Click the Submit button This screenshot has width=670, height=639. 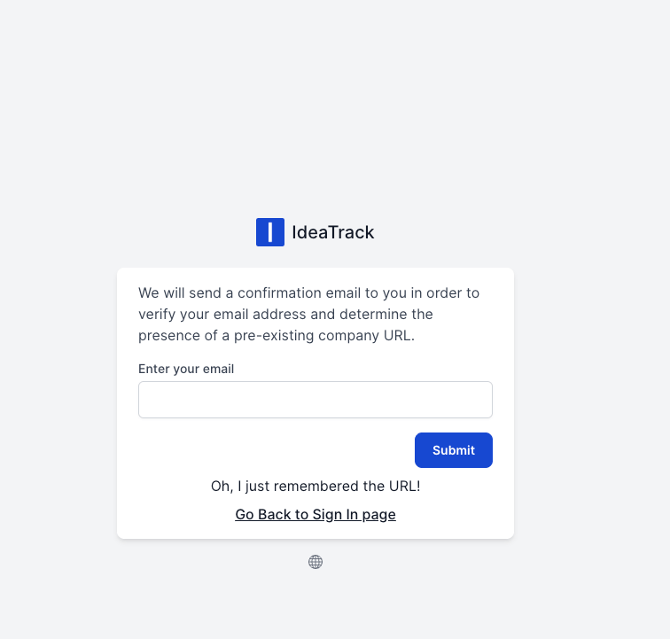[453, 450]
